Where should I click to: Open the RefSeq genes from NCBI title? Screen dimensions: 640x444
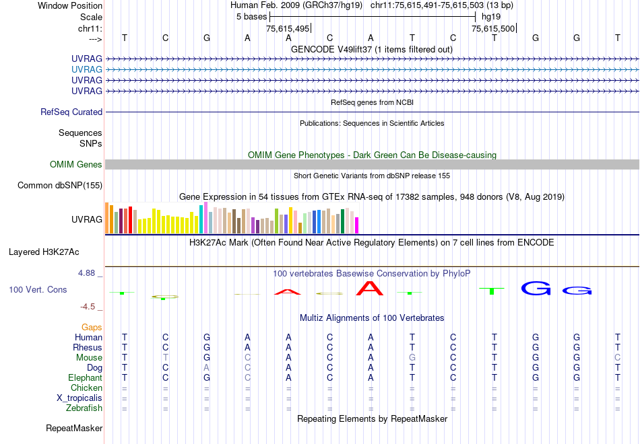click(x=372, y=102)
